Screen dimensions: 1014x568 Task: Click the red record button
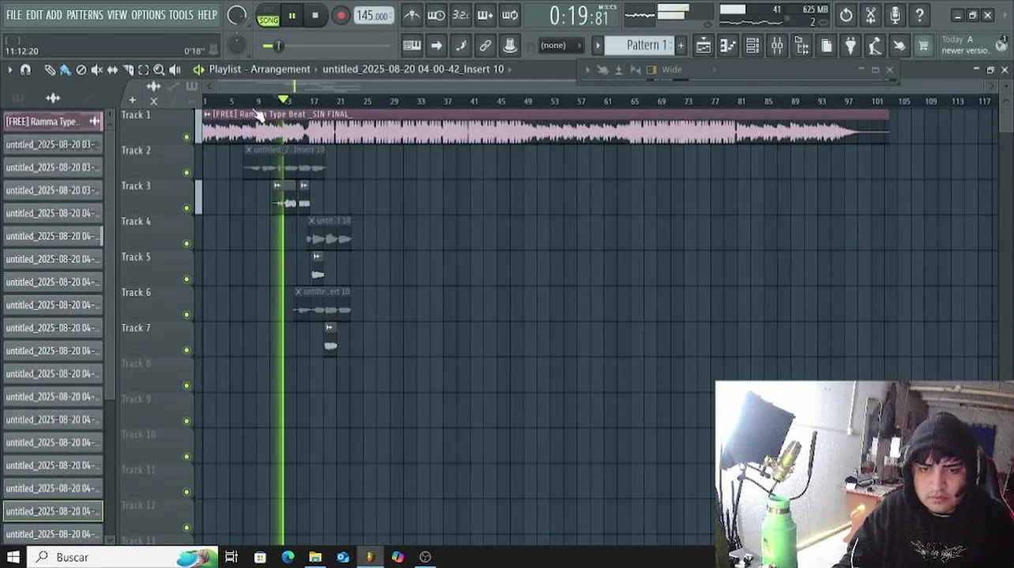pyautogui.click(x=341, y=16)
